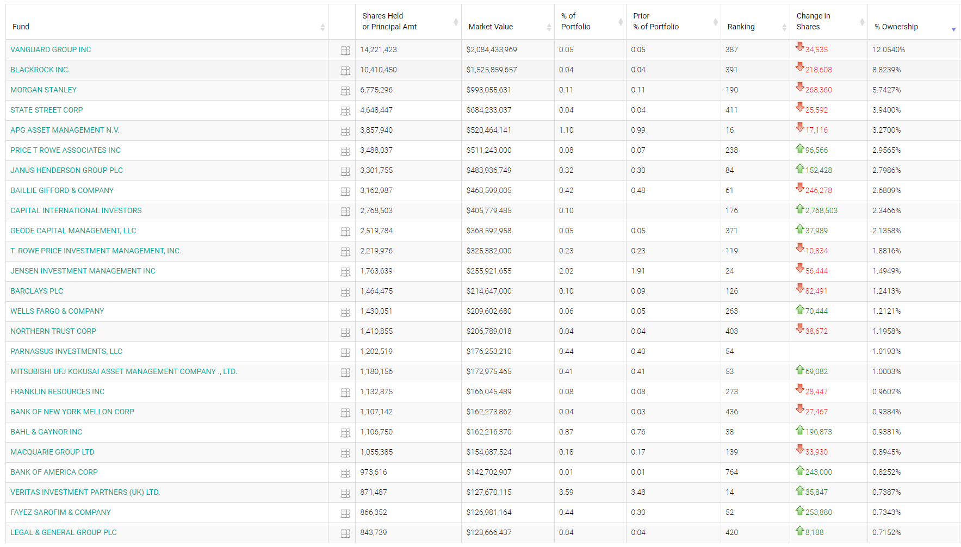961x547 pixels.
Task: Open VANGUARD GROUP INC fund link
Action: (51, 49)
